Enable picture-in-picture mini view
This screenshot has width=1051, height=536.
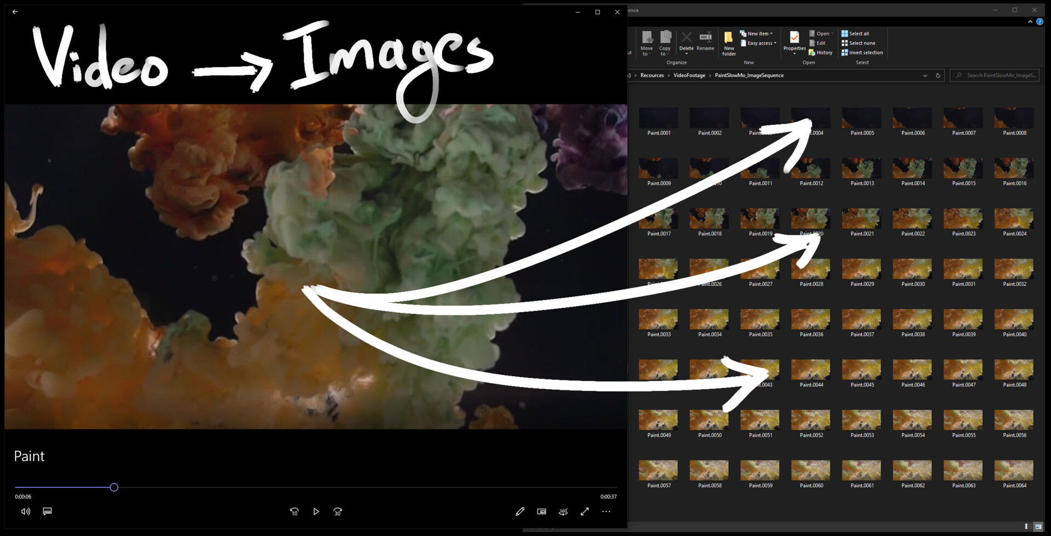(541, 511)
